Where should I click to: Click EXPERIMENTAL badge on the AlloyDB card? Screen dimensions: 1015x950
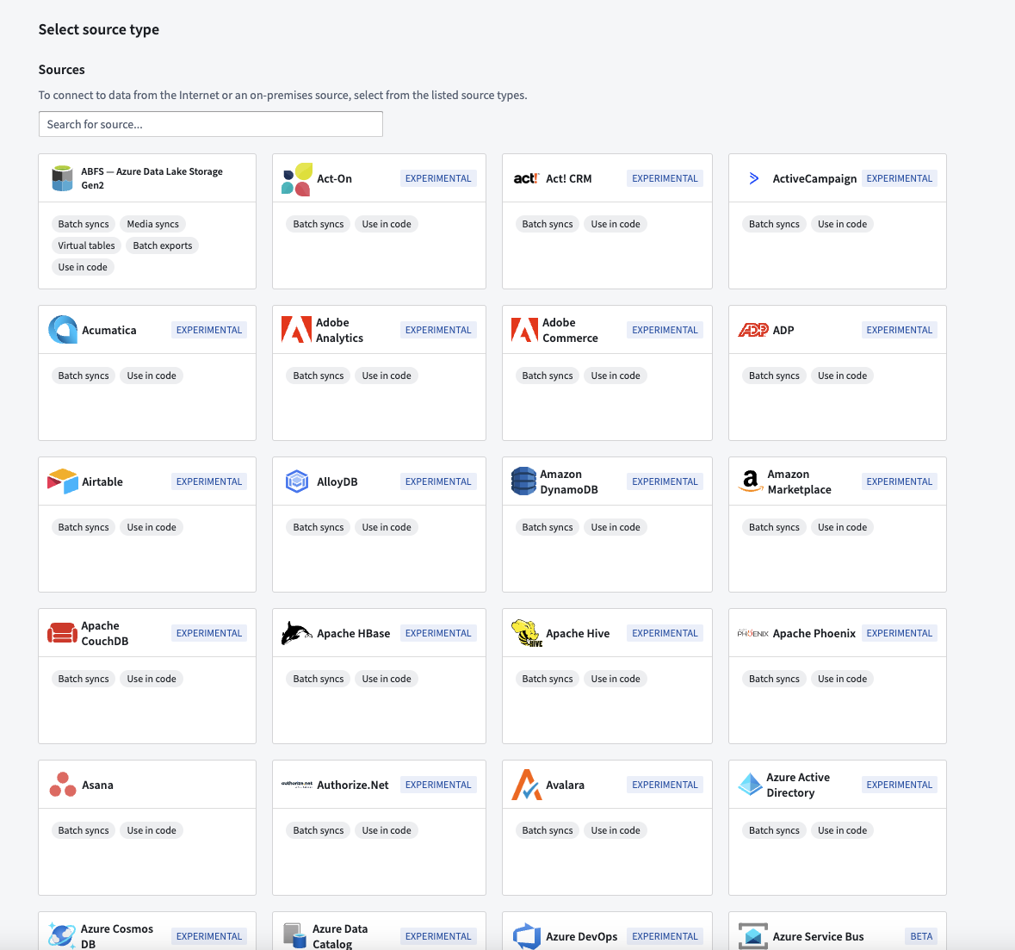pyautogui.click(x=438, y=481)
